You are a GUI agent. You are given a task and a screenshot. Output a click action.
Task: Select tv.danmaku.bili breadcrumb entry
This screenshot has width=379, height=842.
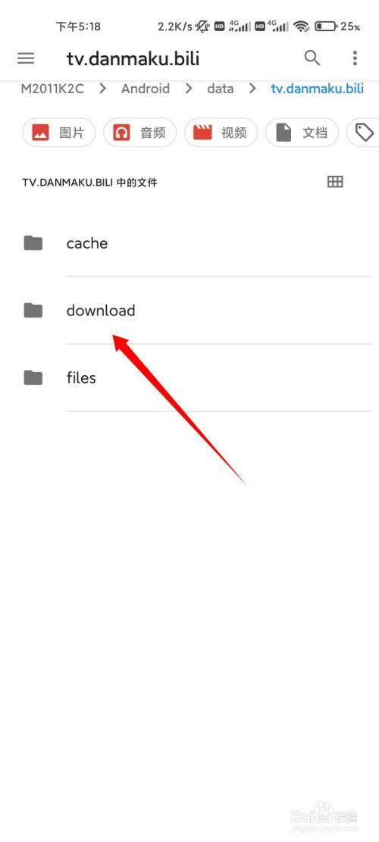(318, 89)
